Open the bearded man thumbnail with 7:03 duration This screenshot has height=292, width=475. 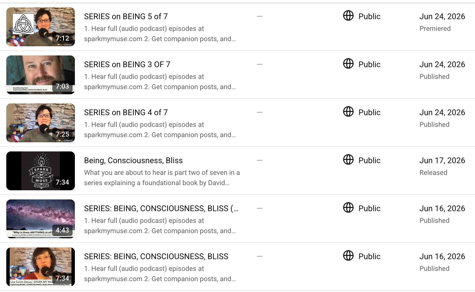click(41, 75)
